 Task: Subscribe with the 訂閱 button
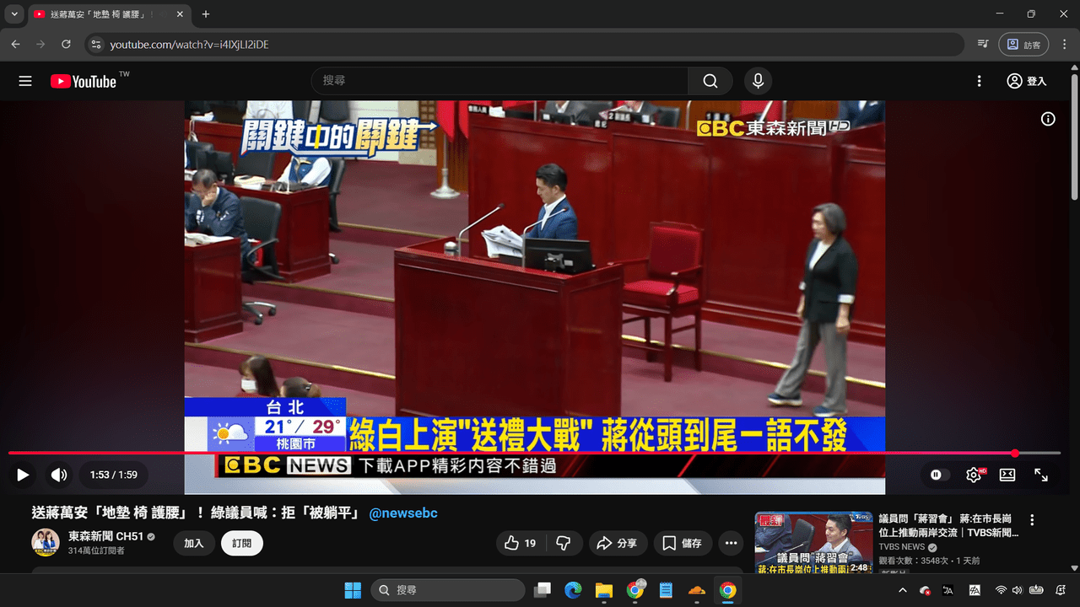(x=242, y=543)
